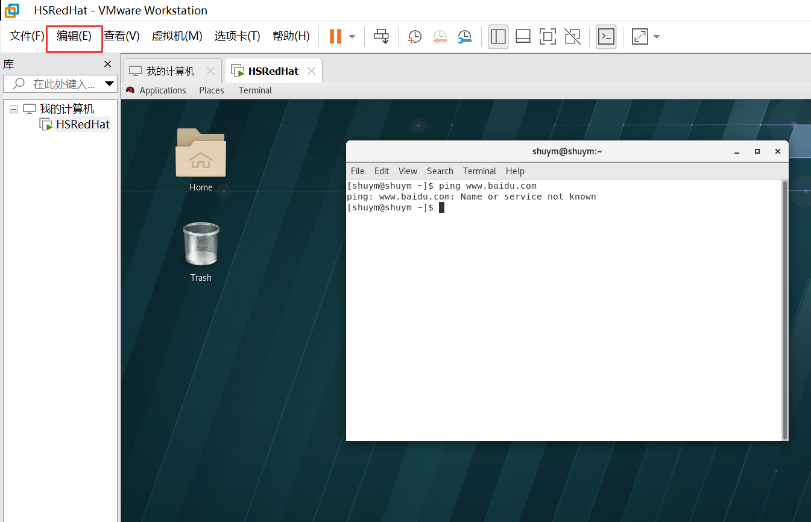Viewport: 811px width, 522px height.
Task: Open the power options dropdown arrow beside pause
Action: tap(352, 37)
